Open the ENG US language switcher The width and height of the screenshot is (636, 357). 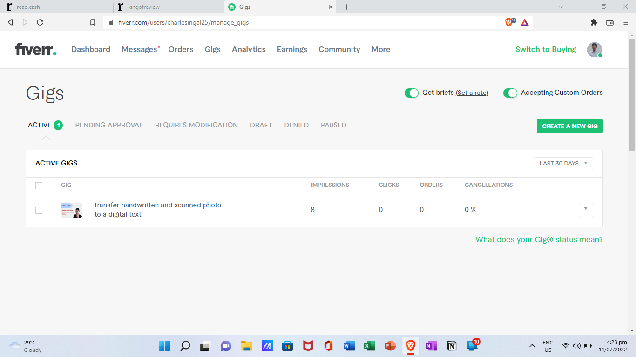(548, 346)
